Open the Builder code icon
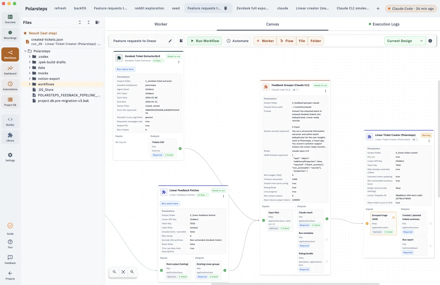 coord(10,122)
